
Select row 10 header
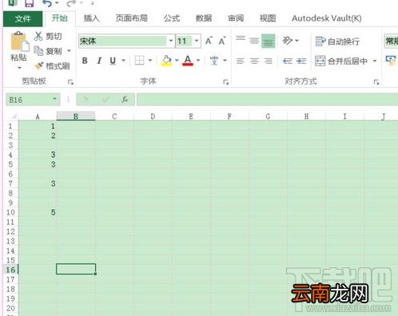coord(10,212)
